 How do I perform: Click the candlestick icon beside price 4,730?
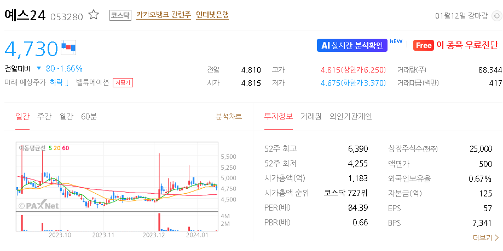tap(68, 47)
